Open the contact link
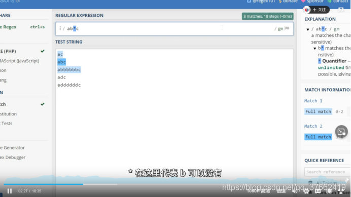 (338, 2)
